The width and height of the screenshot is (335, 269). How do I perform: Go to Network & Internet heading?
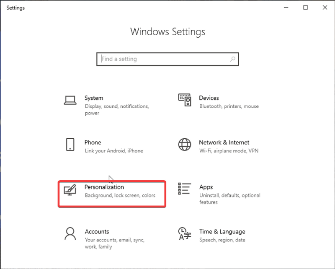click(224, 142)
